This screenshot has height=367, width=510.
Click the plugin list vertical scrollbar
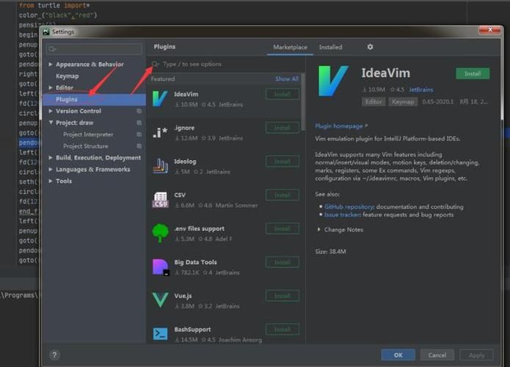(303, 103)
